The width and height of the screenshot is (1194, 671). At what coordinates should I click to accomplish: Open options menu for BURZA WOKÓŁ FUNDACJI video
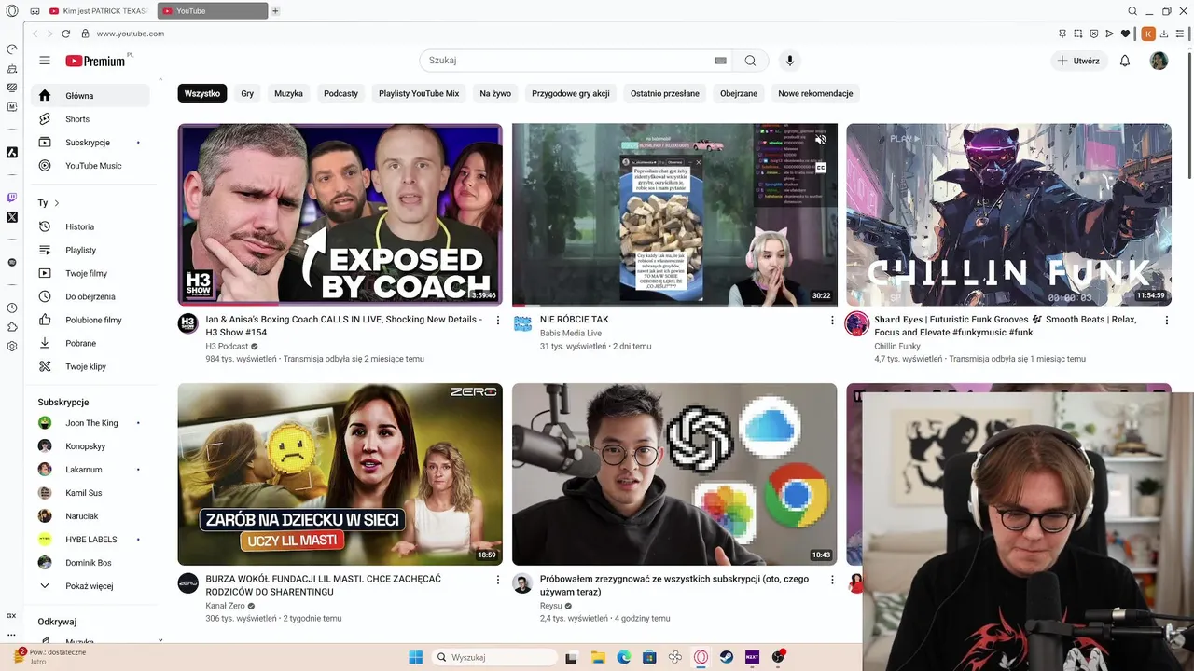pyautogui.click(x=498, y=579)
